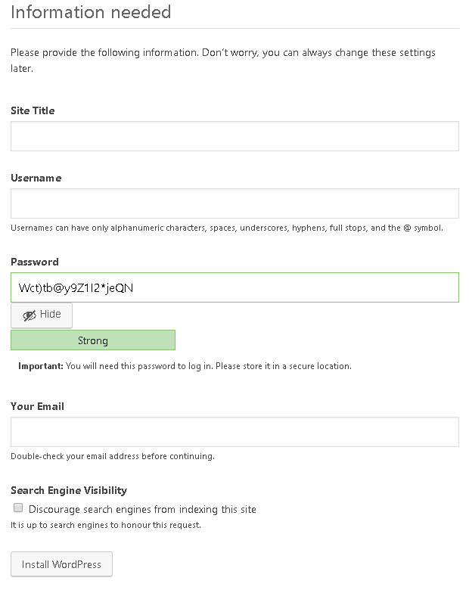Click the green Strong password strength bar
Viewport: 469px width, 593px height.
[92, 340]
